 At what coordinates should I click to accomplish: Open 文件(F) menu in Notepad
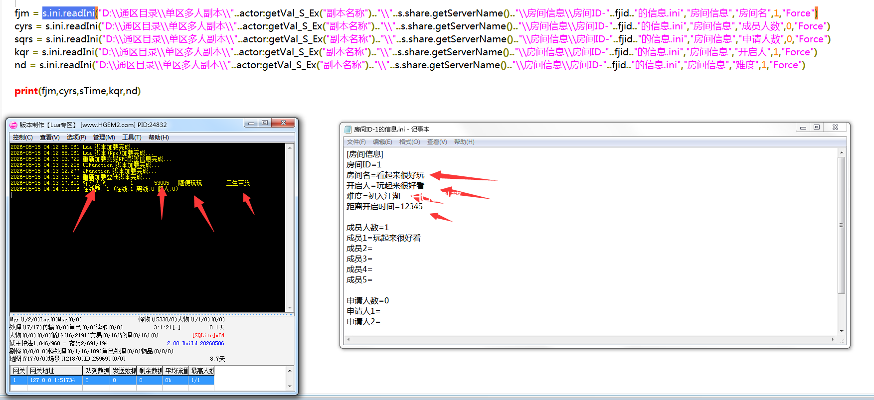[x=356, y=142]
